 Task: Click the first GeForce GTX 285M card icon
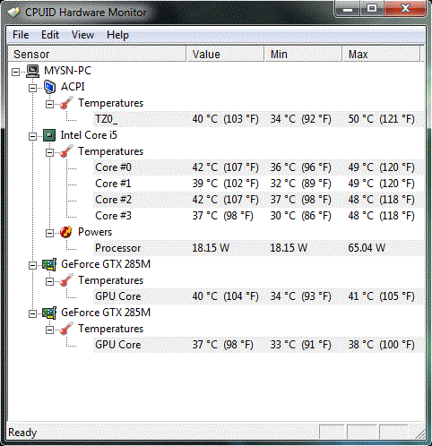click(x=49, y=264)
